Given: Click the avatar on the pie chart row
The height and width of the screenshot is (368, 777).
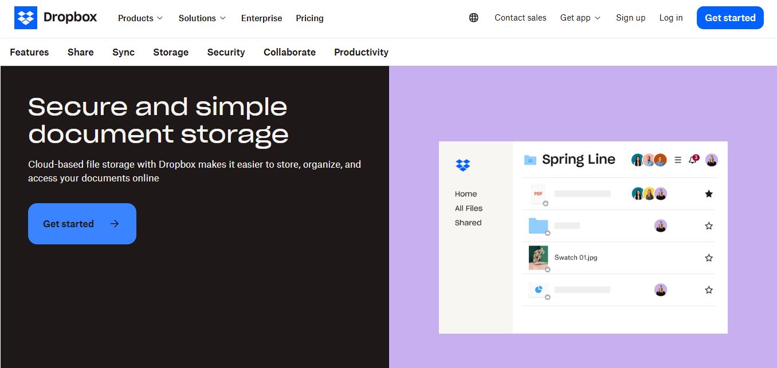Looking at the screenshot, I should pos(661,290).
